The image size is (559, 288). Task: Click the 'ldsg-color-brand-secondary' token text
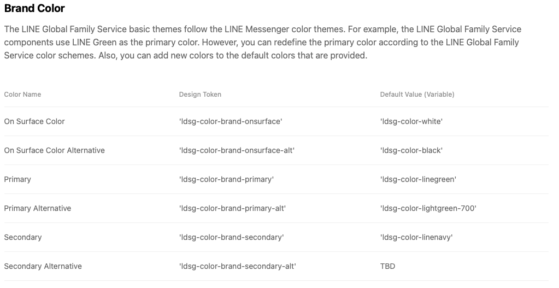(x=231, y=237)
